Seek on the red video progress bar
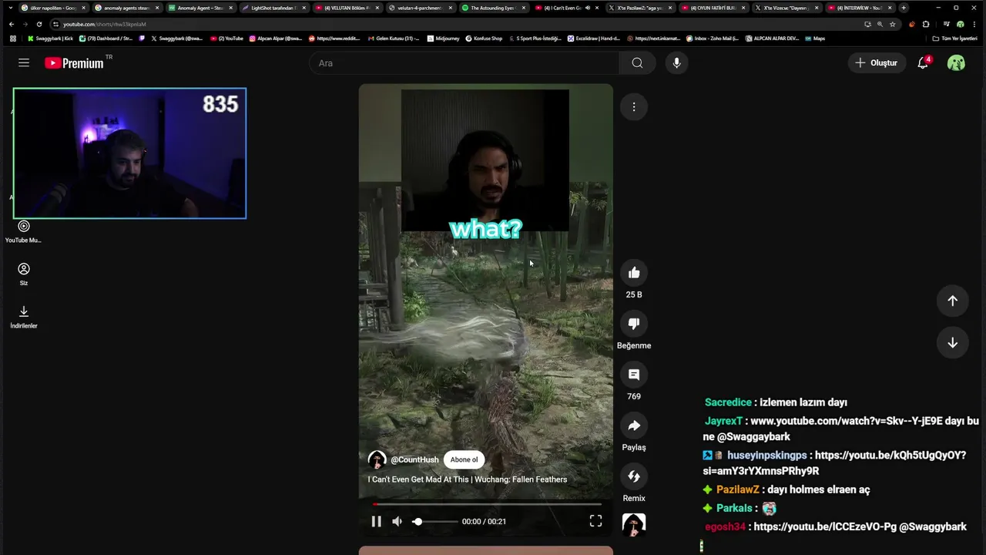Viewport: 986px width, 555px height. point(486,505)
